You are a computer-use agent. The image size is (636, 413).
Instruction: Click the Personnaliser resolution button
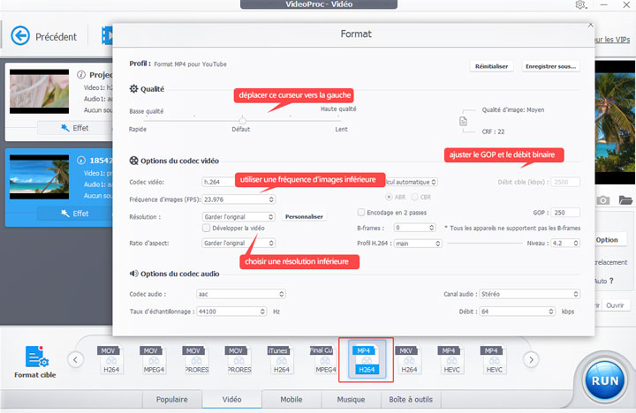pos(304,217)
